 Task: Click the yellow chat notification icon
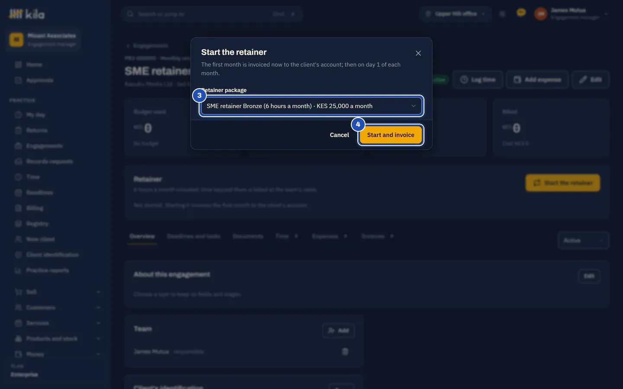[521, 13]
